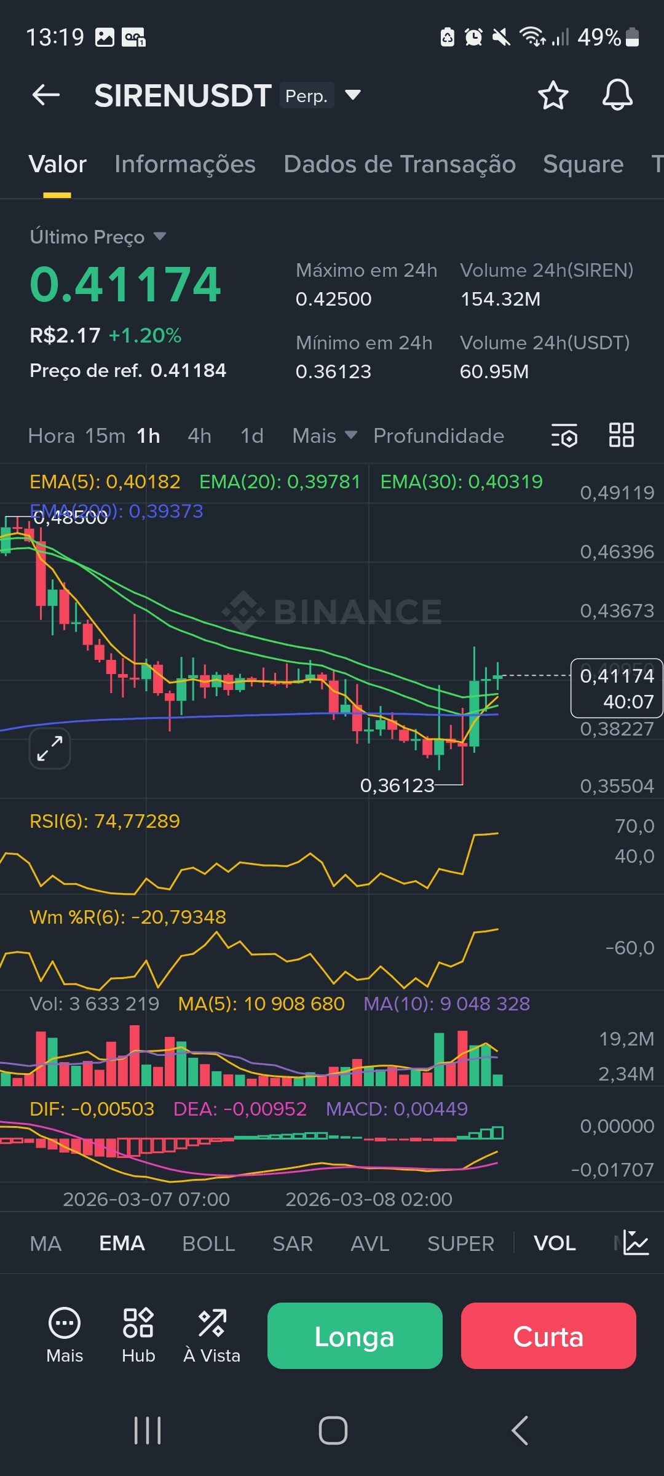Tap Android recent apps button
Image resolution: width=664 pixels, height=1476 pixels.
click(x=148, y=1430)
